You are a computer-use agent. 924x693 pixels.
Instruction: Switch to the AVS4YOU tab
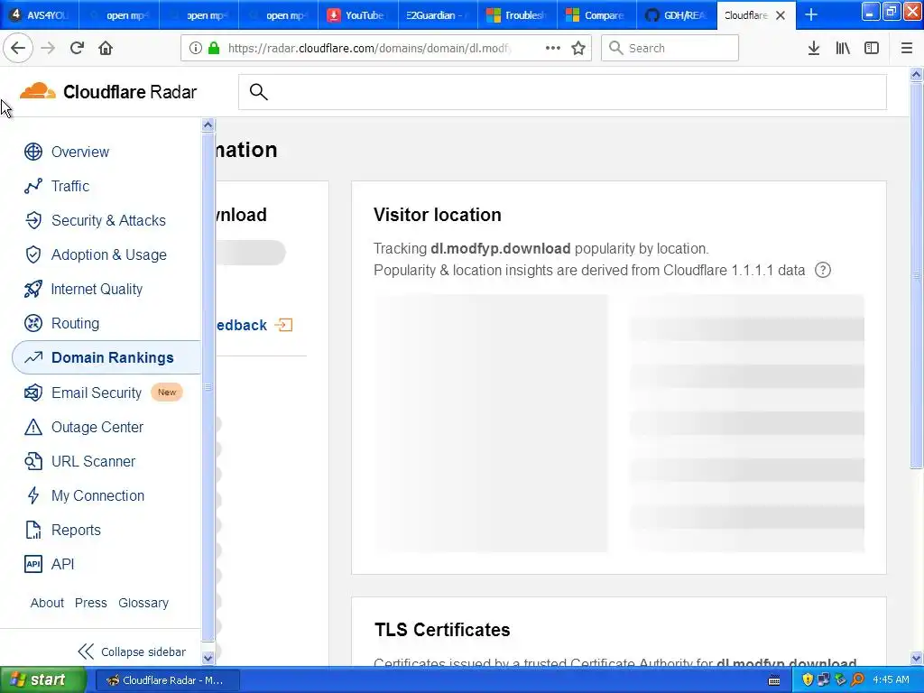pyautogui.click(x=40, y=14)
